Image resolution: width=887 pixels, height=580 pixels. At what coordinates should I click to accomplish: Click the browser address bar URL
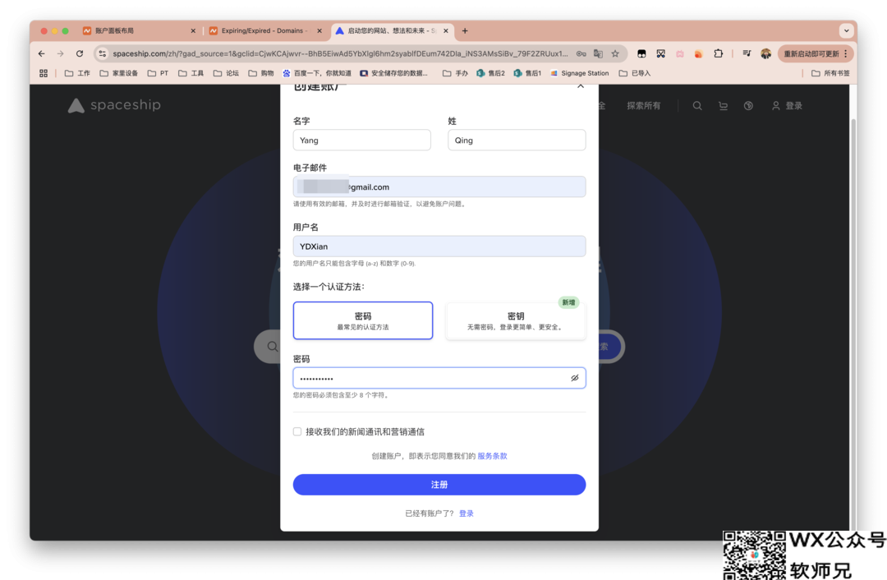[x=340, y=53]
